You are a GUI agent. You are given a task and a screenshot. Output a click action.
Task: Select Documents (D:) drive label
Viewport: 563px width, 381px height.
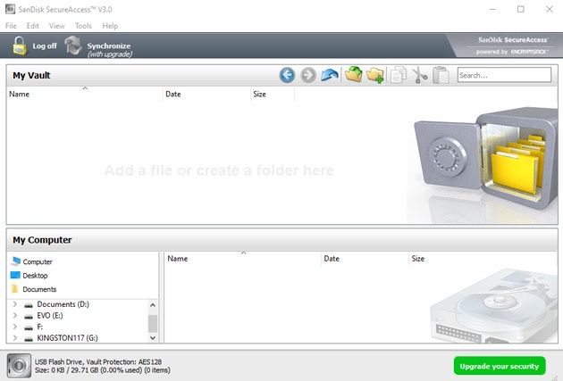pyautogui.click(x=63, y=304)
